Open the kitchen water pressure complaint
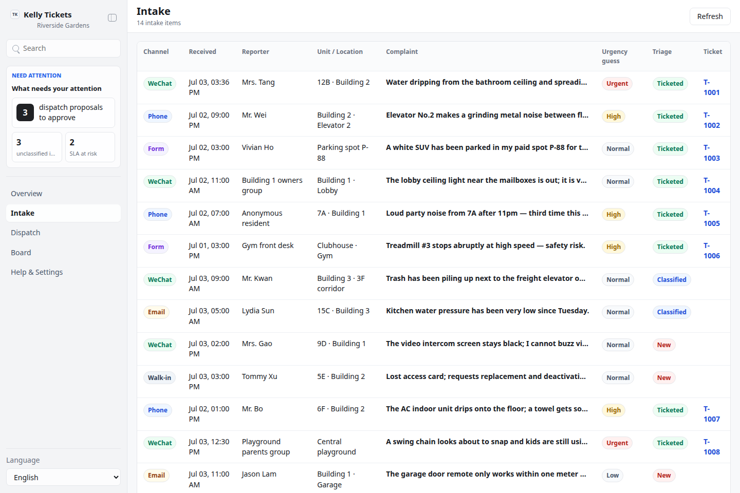This screenshot has height=493, width=740. point(487,311)
